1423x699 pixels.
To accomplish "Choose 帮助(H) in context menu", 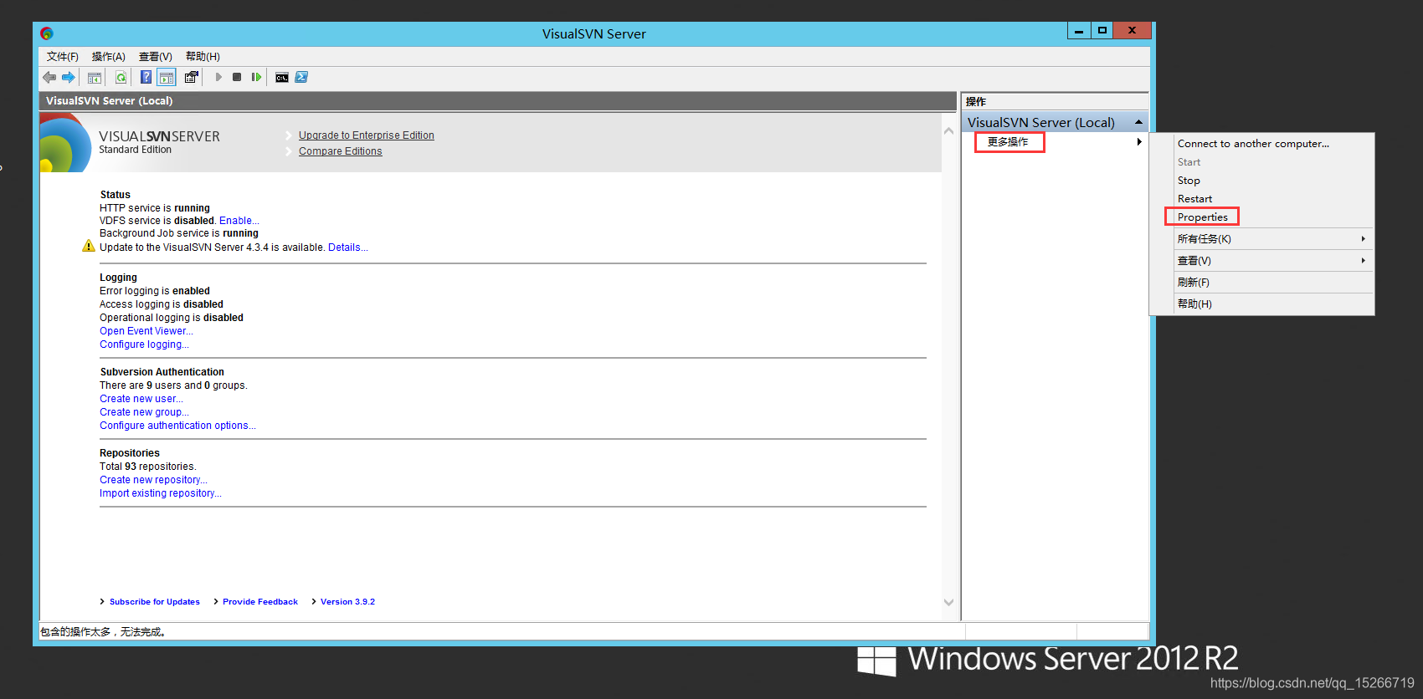I will [x=1263, y=304].
